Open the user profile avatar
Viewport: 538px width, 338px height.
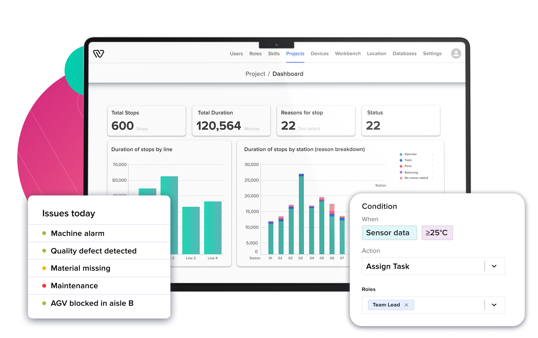pyautogui.click(x=456, y=53)
